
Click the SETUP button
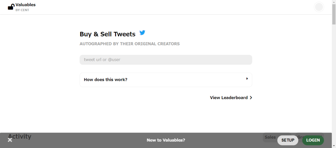288,140
